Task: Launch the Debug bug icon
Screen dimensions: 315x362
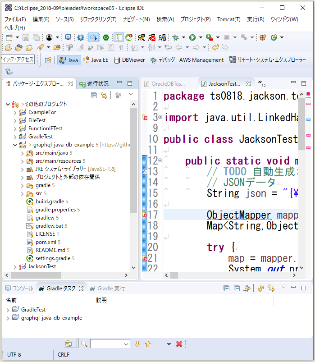Action: point(176,37)
